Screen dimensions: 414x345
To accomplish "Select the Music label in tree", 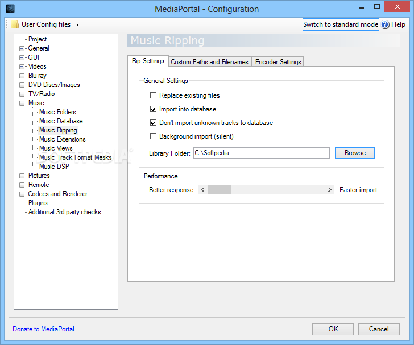I will pos(36,103).
